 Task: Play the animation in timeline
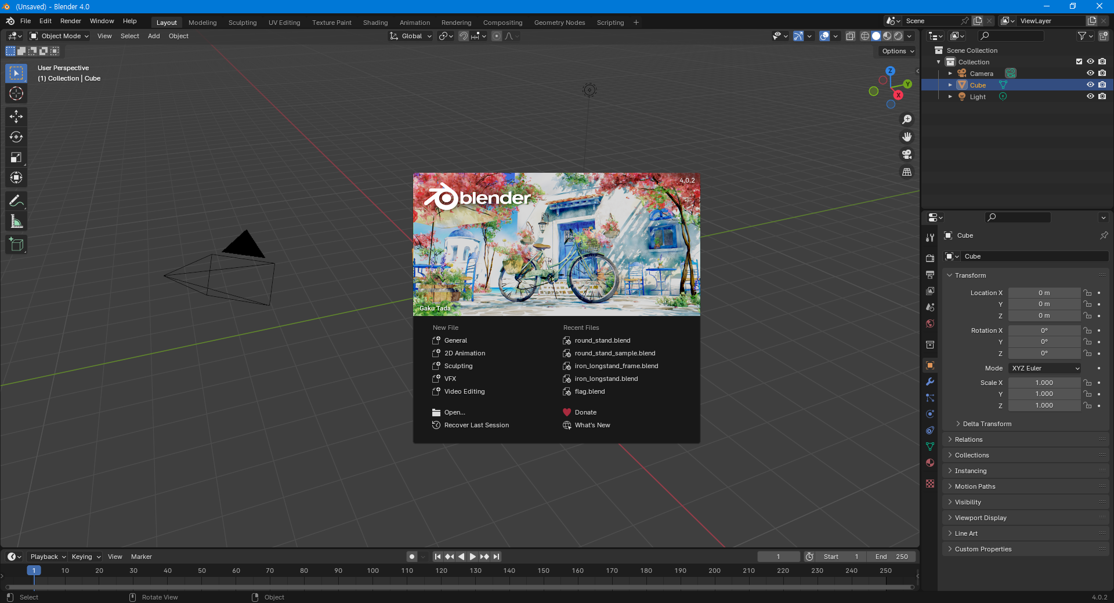pos(473,557)
